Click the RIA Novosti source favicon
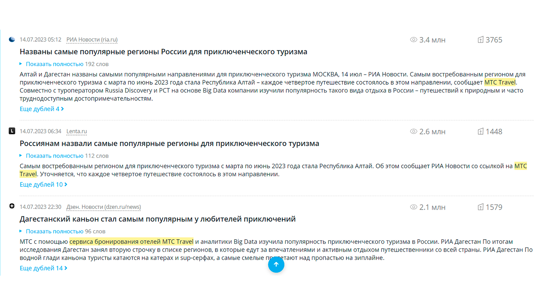The image size is (534, 300). [x=12, y=39]
